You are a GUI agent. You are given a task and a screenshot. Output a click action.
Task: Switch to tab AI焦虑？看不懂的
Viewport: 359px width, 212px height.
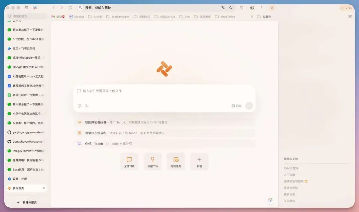pyautogui.click(x=27, y=123)
